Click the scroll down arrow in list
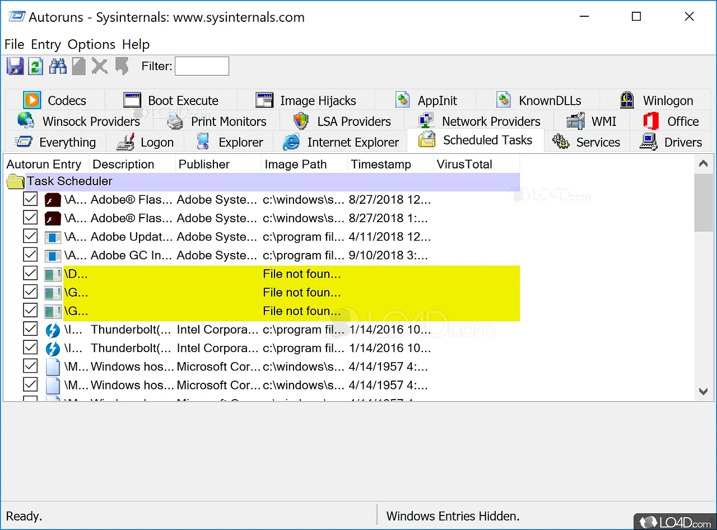 pyautogui.click(x=704, y=392)
